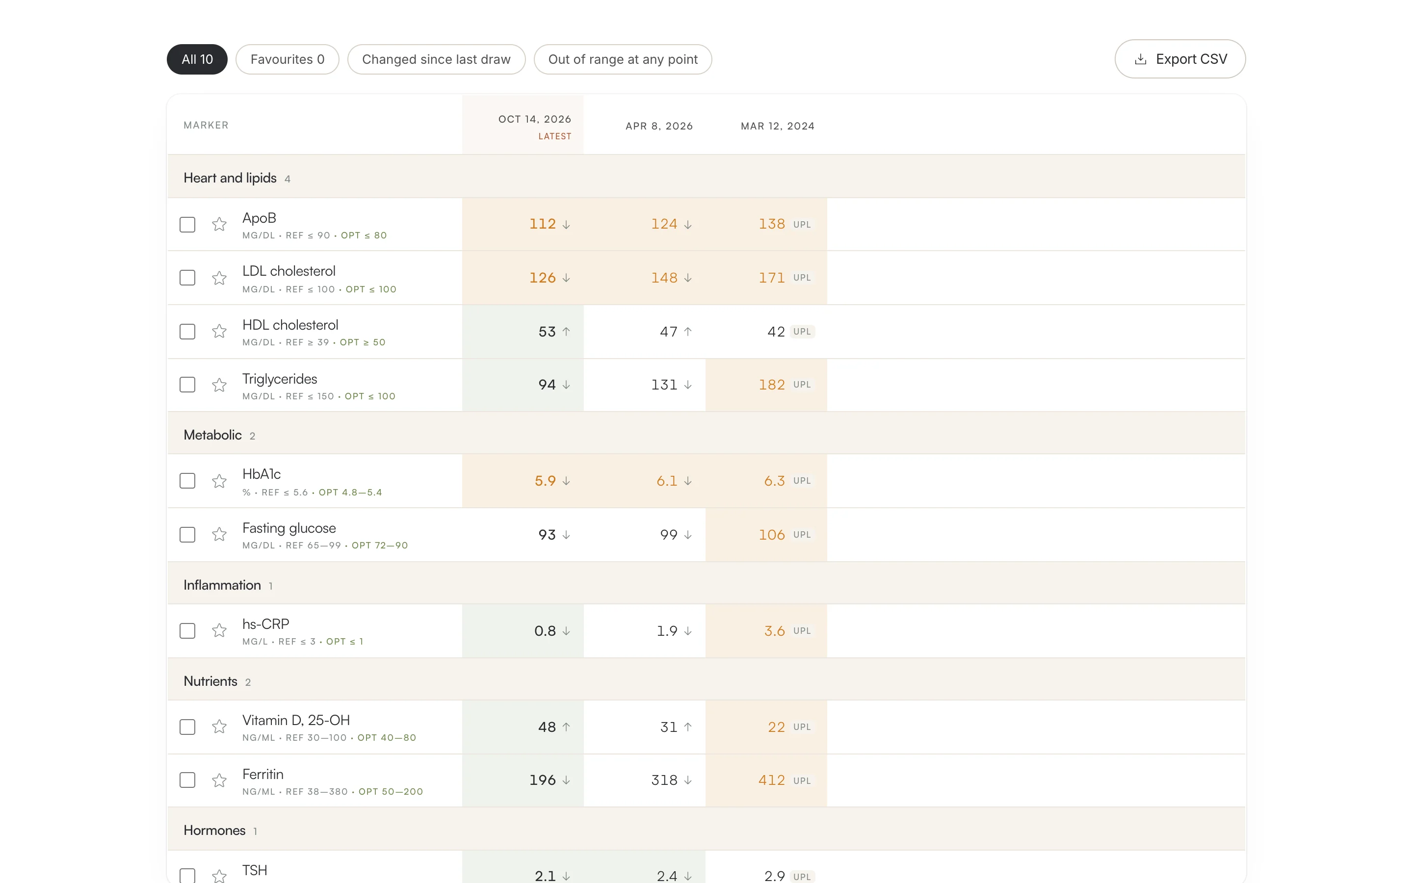Filter Out of range at any point

(623, 59)
